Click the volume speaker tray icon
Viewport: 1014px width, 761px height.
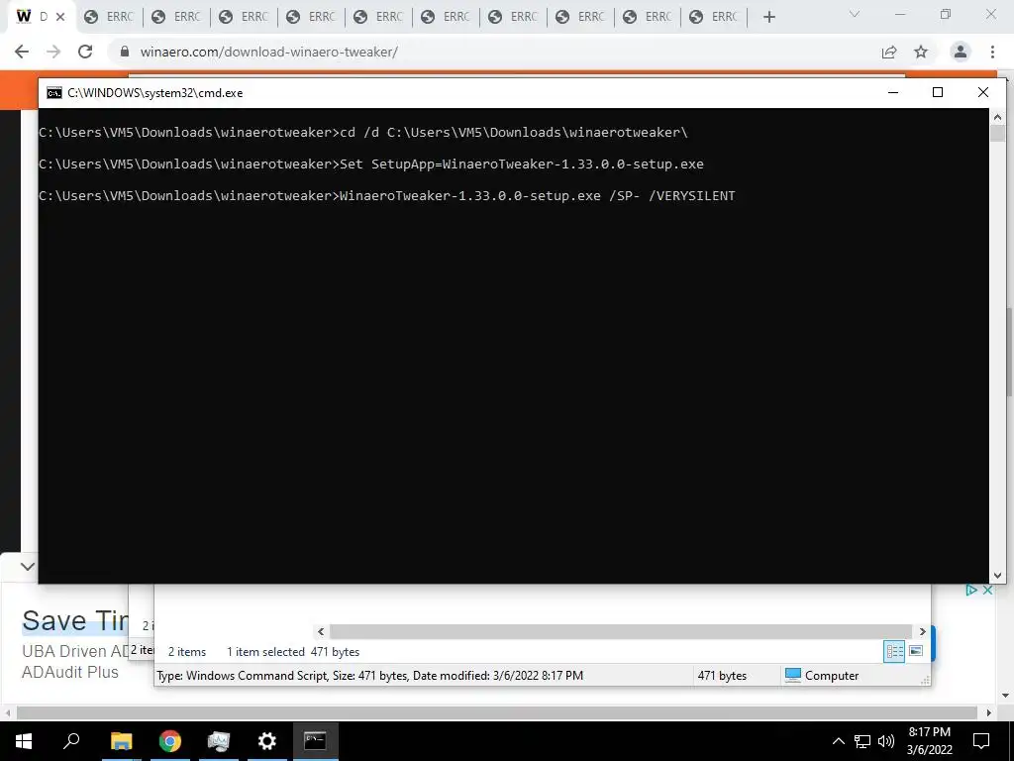(x=886, y=741)
